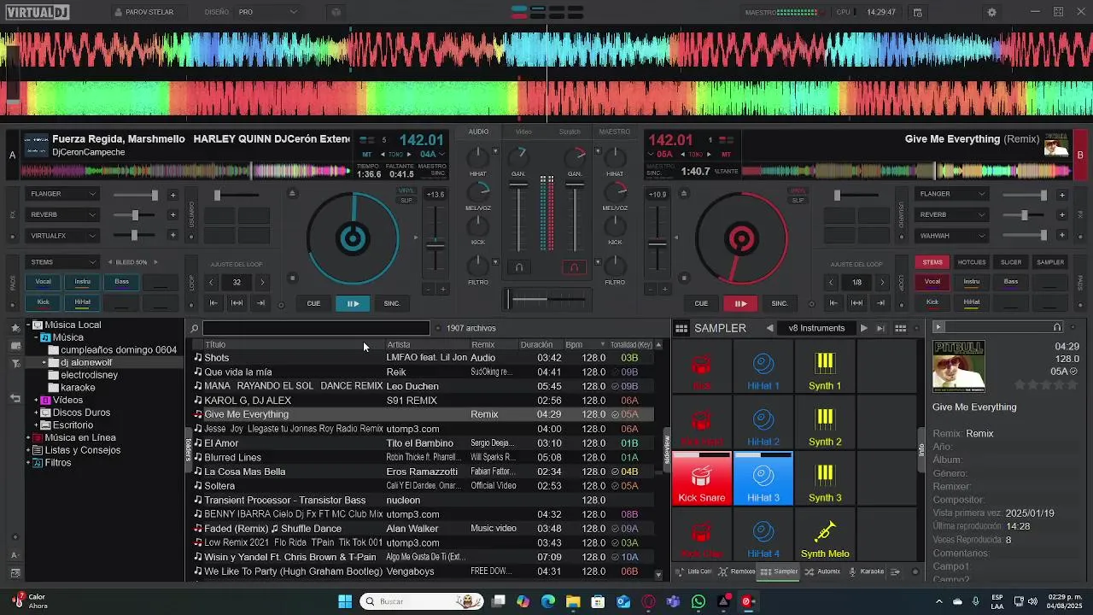1093x615 pixels.
Task: Expand the Vídeos folder in tree
Action: [36, 400]
